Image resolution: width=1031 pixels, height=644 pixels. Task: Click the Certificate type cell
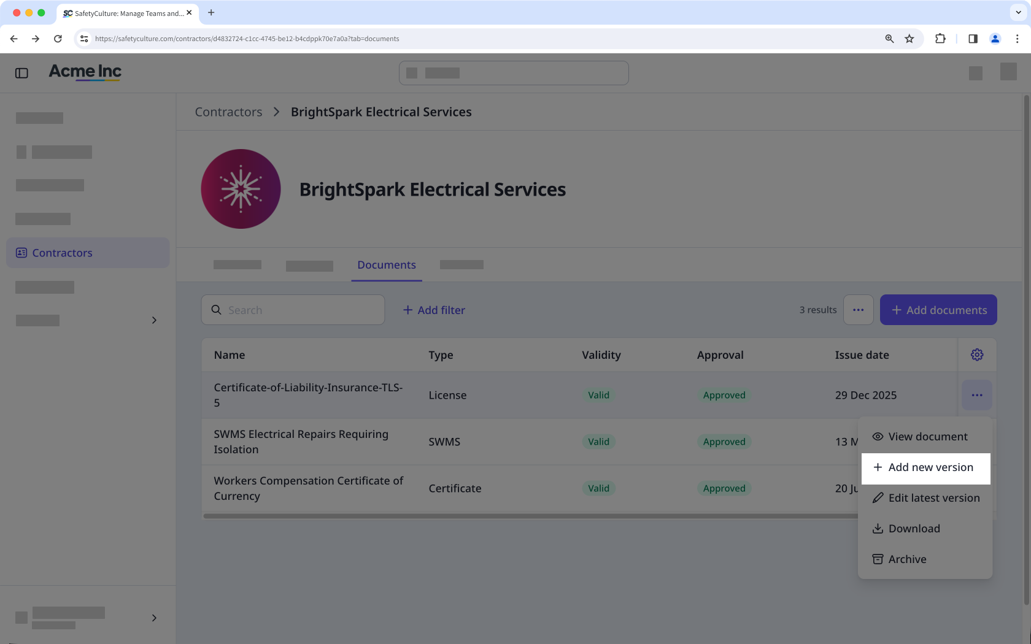(x=455, y=488)
